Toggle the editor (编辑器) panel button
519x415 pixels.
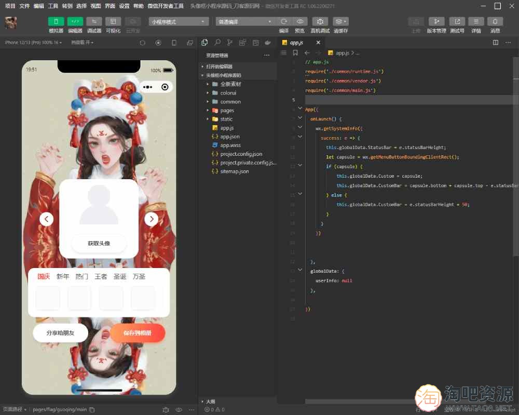tap(75, 21)
